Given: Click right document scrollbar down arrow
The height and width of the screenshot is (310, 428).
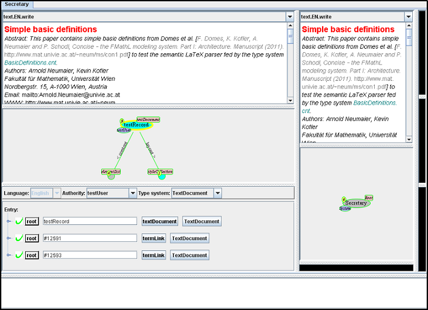Looking at the screenshot, I should 409,139.
